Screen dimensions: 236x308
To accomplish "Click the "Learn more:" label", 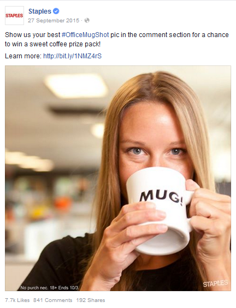I will (23, 56).
